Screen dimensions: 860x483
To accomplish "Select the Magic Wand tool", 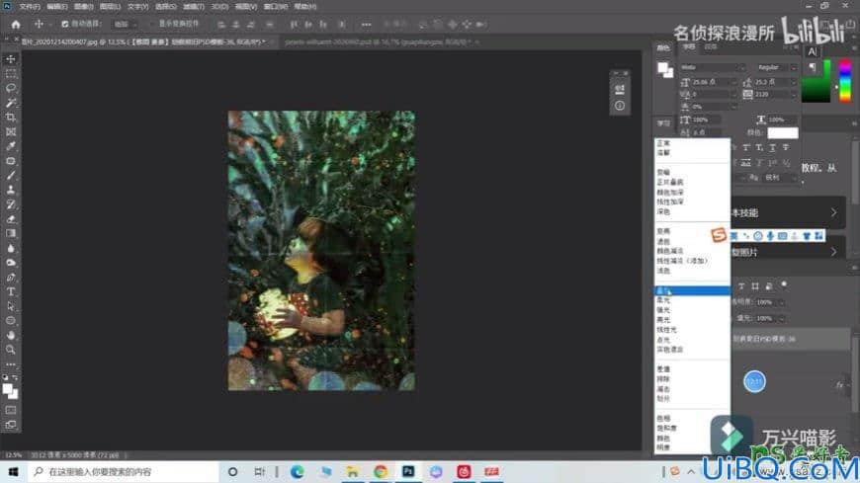I will [x=11, y=103].
